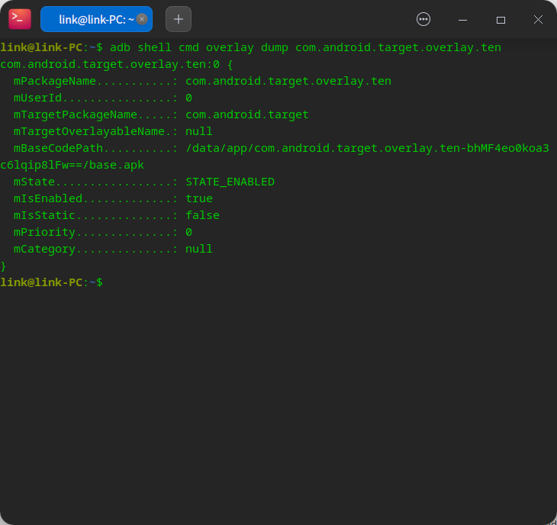The height and width of the screenshot is (525, 557).
Task: Click the mTargetPackageName value com.android.target
Action: (x=247, y=114)
